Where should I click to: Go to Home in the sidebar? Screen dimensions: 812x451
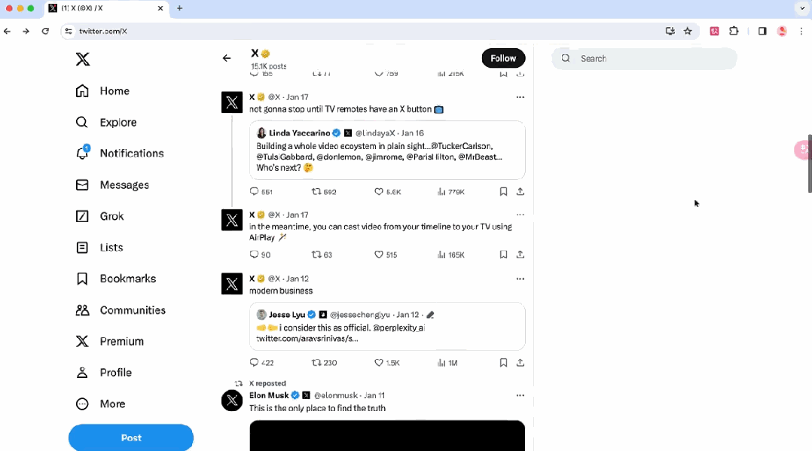102,91
